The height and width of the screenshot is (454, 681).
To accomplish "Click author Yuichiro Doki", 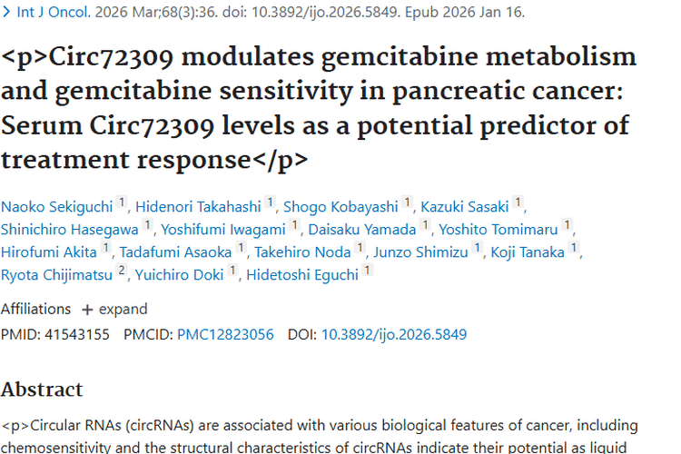I will coord(180,274).
